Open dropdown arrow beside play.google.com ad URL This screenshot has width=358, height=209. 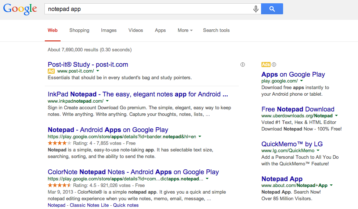[301, 81]
